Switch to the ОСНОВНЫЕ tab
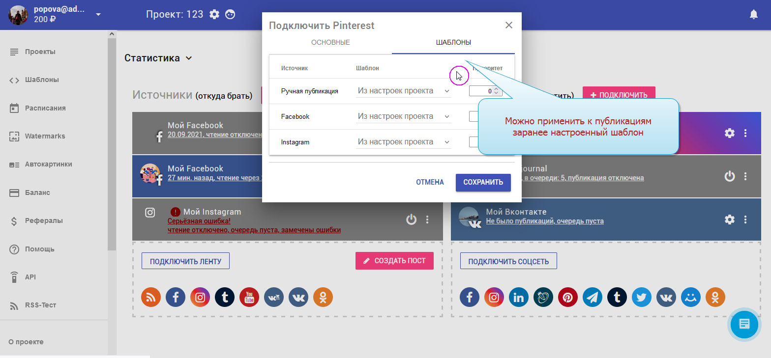771x358 pixels. point(330,42)
